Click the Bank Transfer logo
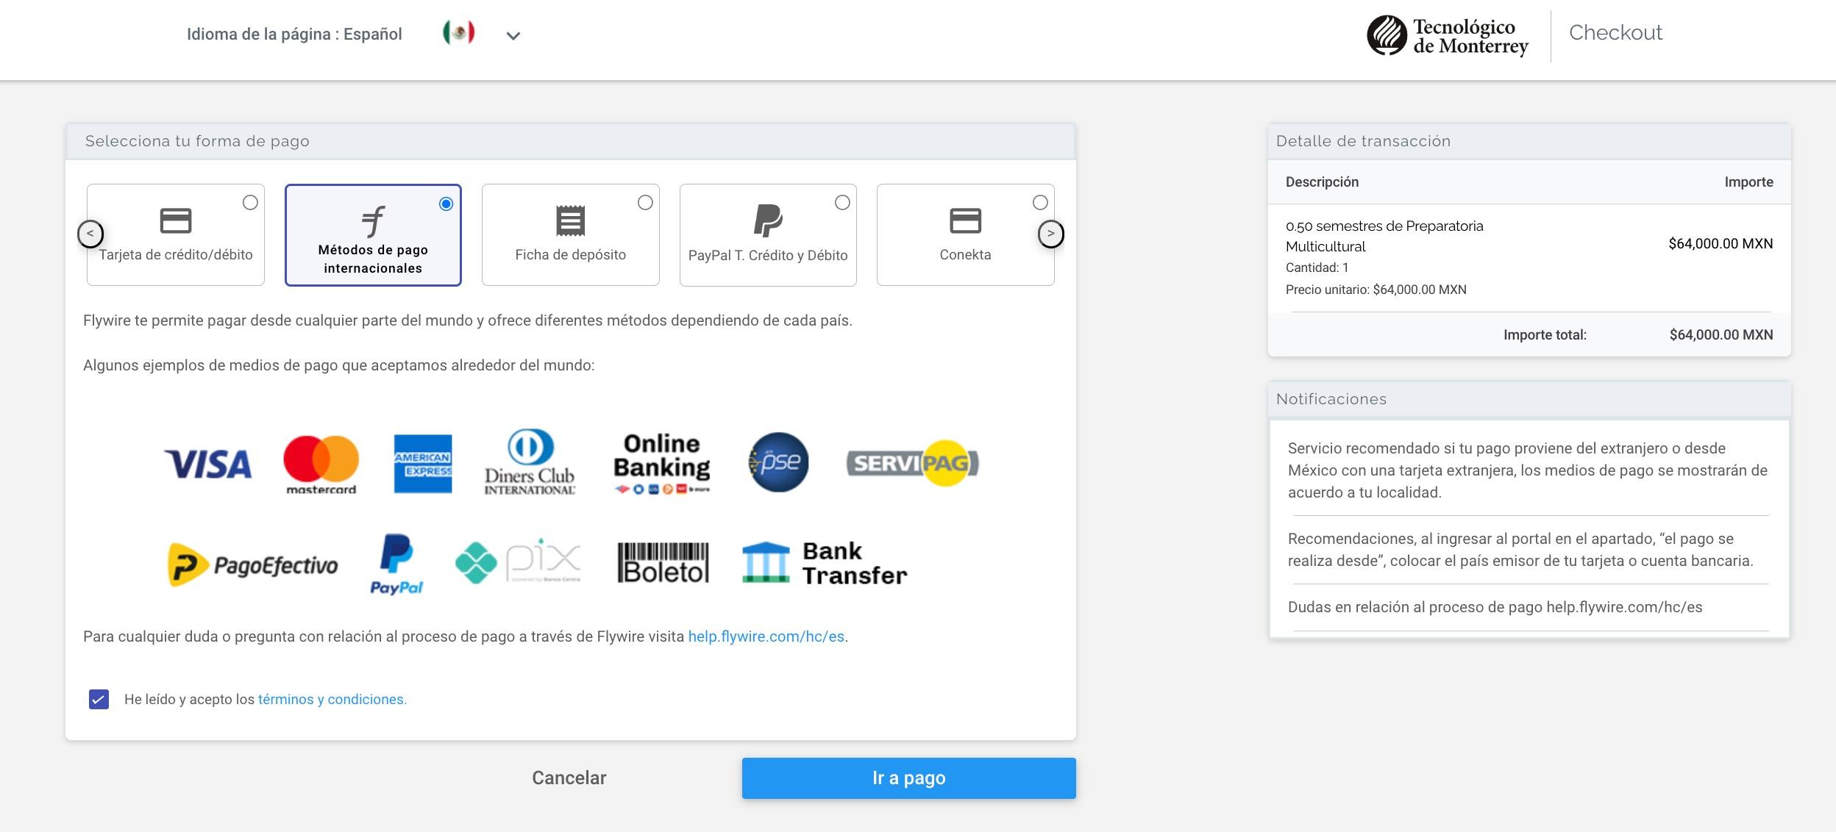The height and width of the screenshot is (832, 1836). (824, 564)
